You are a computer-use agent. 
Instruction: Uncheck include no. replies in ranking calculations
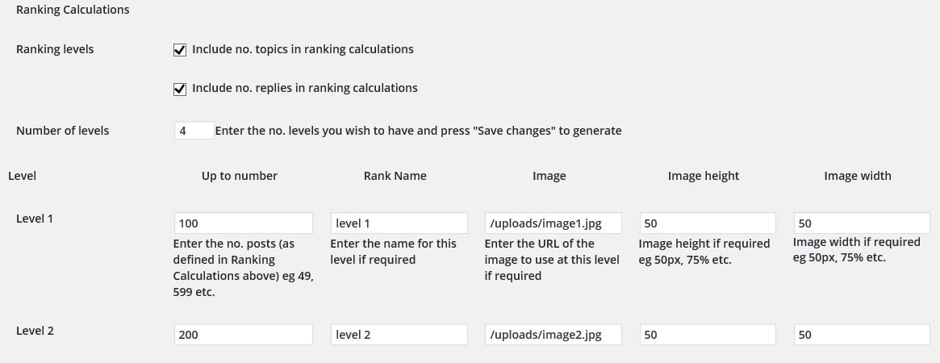[x=180, y=89]
